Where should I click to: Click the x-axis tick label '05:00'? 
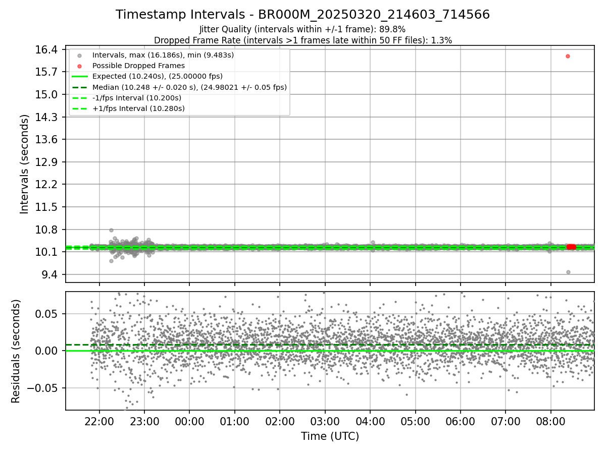(x=415, y=421)
